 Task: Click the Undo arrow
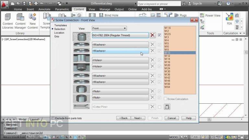[41, 3]
